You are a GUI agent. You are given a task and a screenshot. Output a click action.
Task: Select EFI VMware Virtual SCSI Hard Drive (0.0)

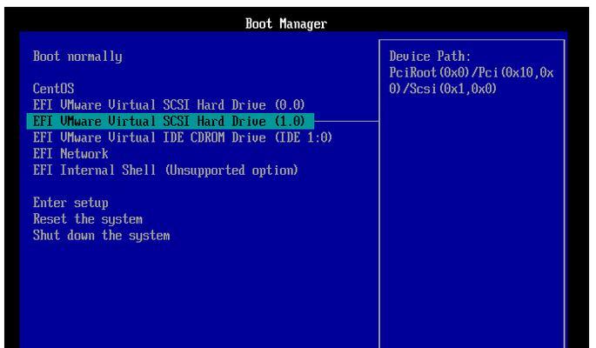(169, 105)
